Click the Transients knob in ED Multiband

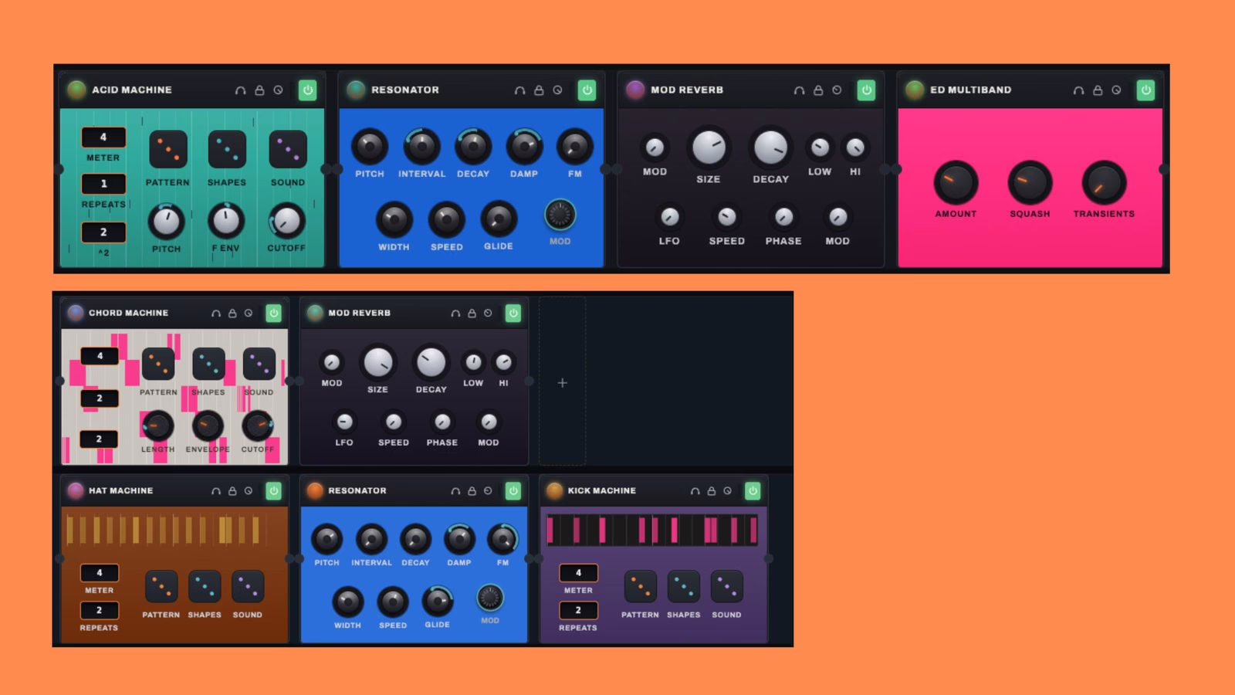point(1104,183)
